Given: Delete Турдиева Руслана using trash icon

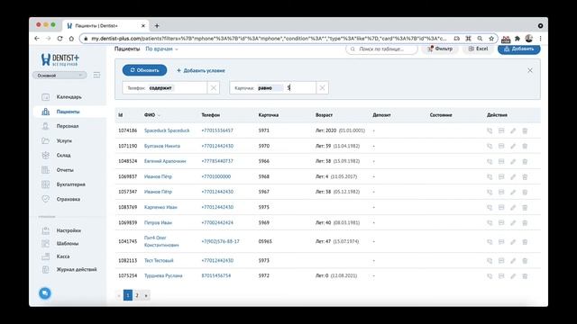Looking at the screenshot, I should pos(525,276).
